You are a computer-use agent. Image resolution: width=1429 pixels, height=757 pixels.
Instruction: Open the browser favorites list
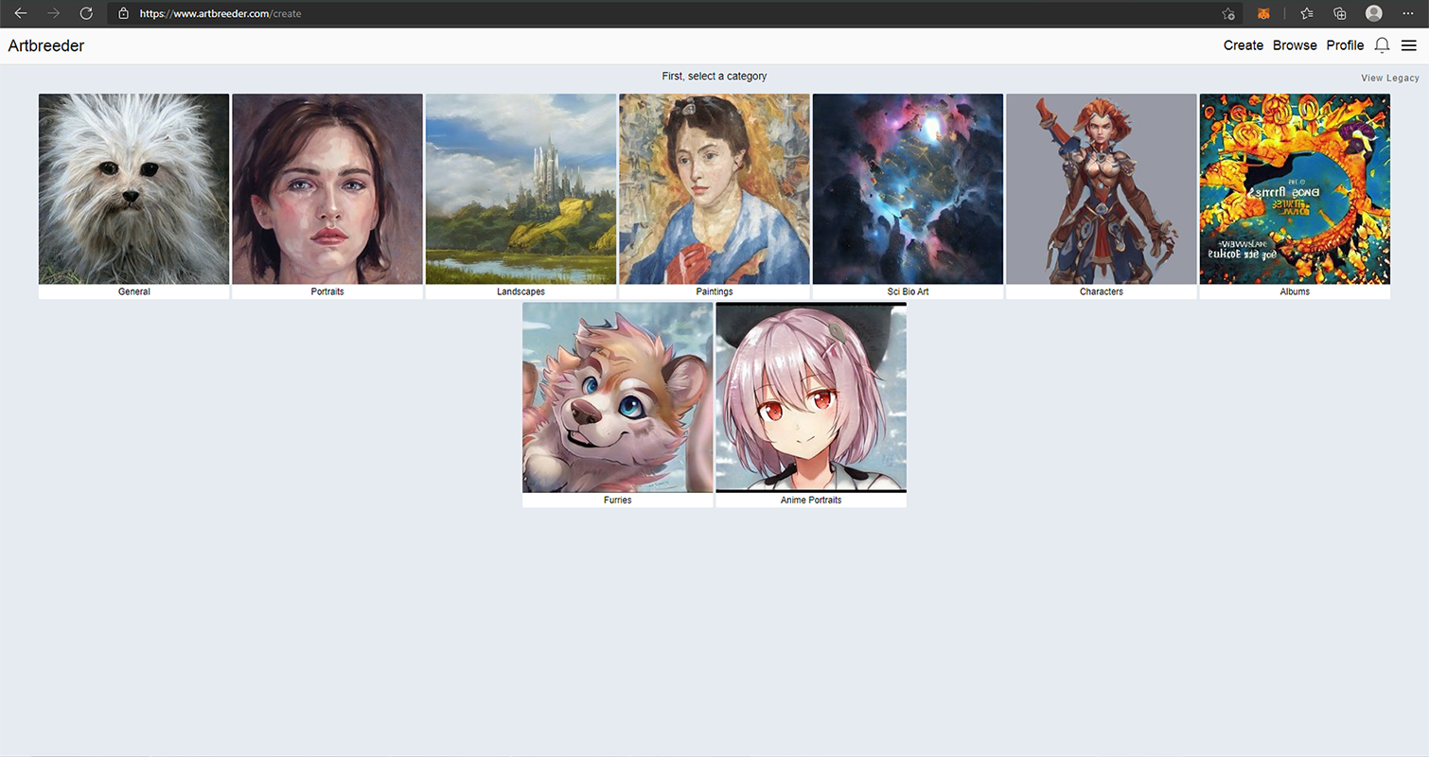click(x=1307, y=13)
